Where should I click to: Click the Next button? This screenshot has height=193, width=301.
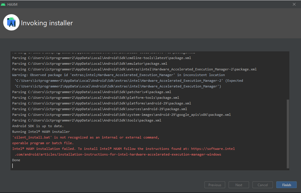tap(239, 185)
